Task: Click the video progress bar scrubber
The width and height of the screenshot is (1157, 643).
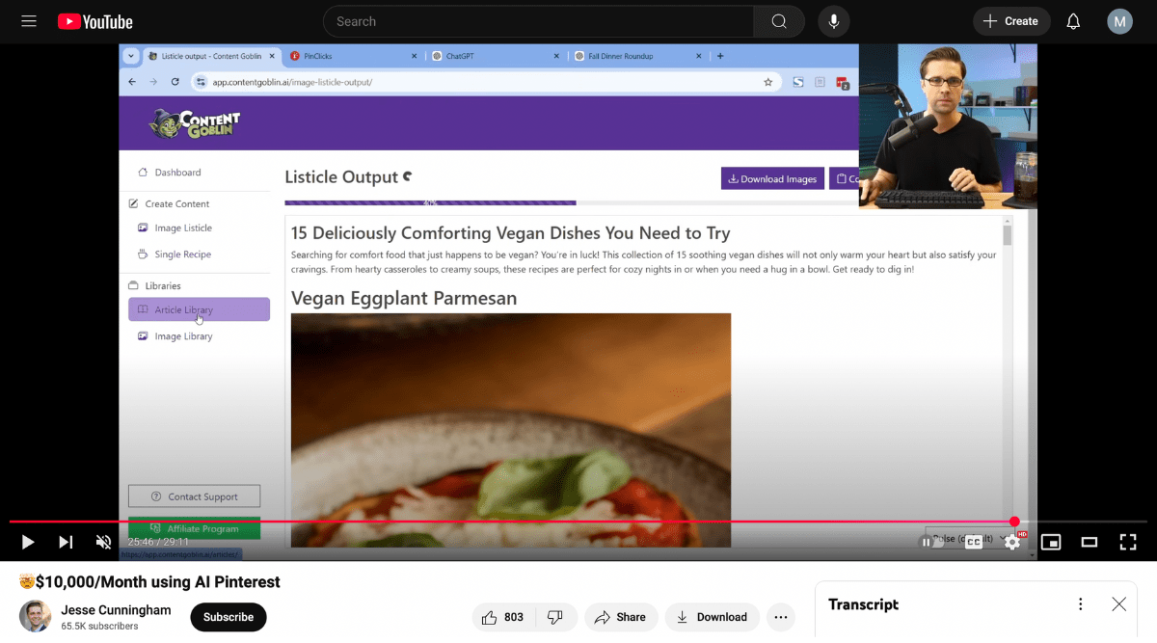Action: [x=1014, y=522]
